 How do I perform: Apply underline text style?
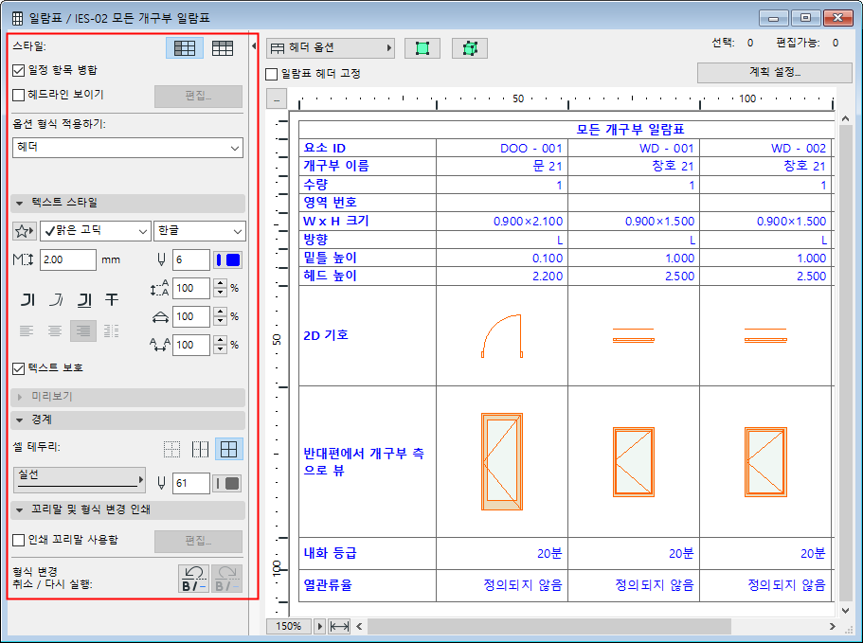point(82,299)
